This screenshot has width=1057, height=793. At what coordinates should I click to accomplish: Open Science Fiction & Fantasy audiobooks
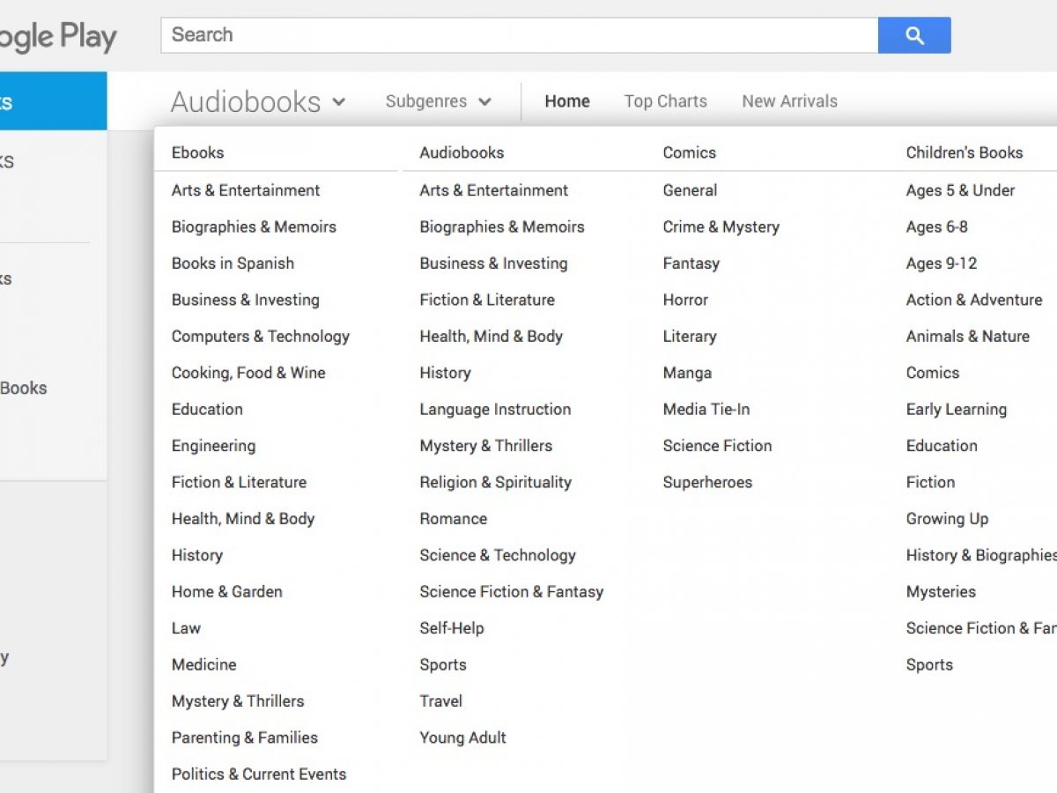click(511, 592)
